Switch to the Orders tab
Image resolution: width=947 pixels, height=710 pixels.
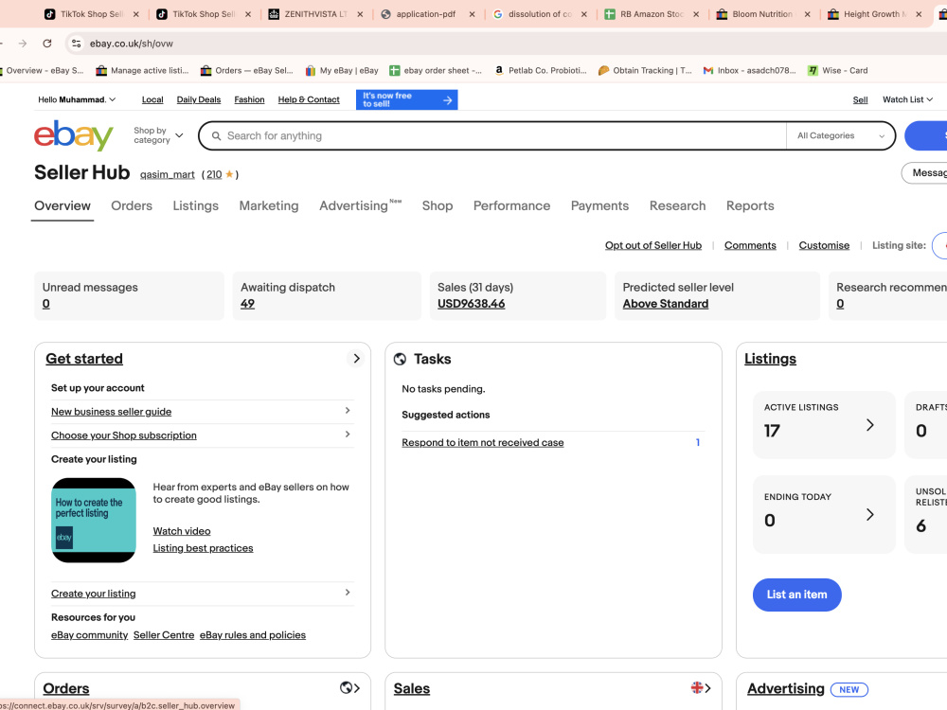(x=132, y=205)
